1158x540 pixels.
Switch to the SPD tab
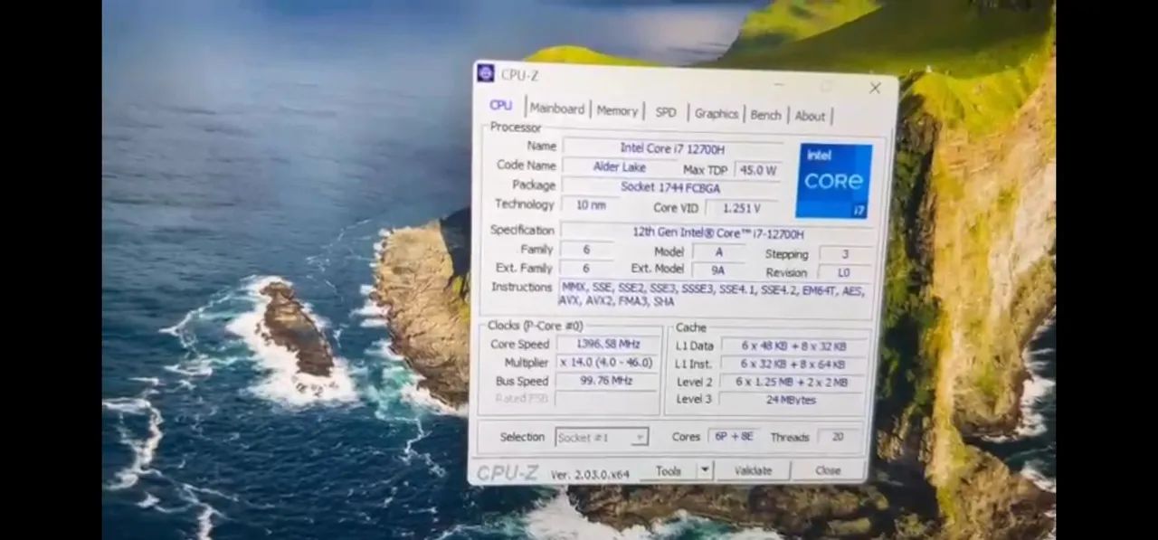[x=666, y=112]
